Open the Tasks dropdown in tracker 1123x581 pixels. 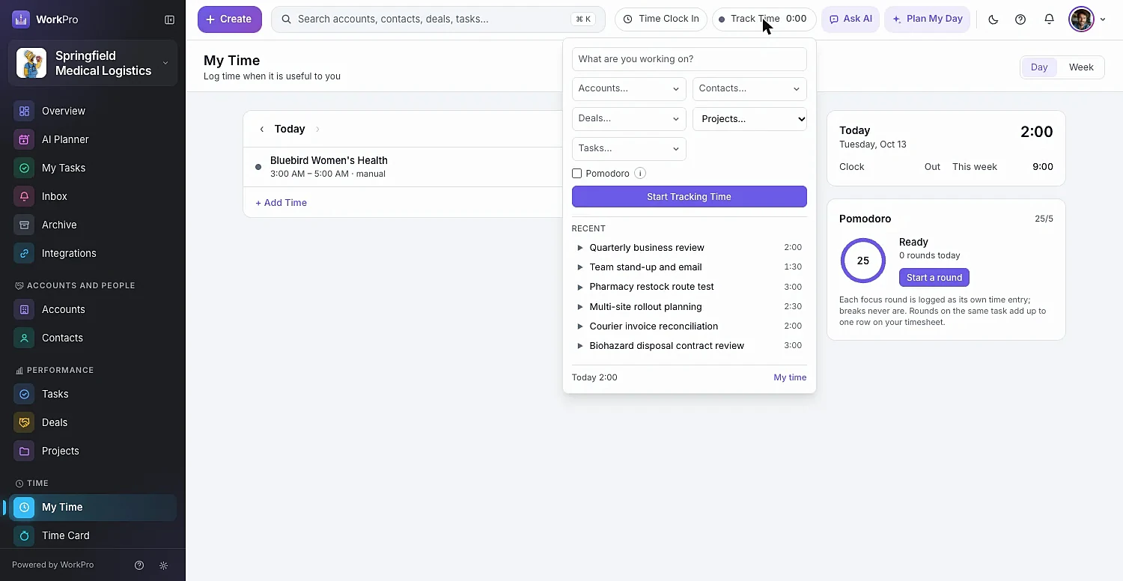(629, 148)
